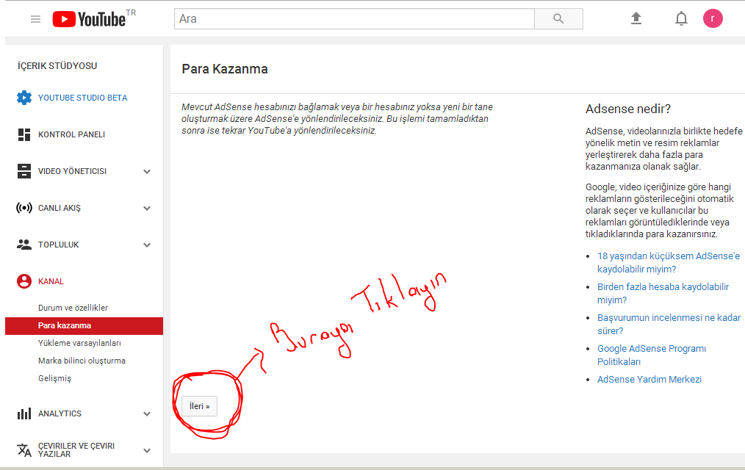Click the Topluluk people icon

(x=24, y=245)
